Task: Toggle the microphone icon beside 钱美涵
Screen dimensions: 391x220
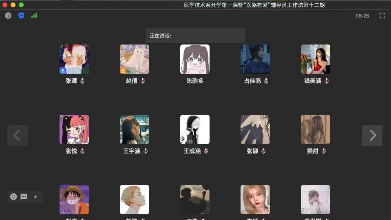Action: [326, 81]
